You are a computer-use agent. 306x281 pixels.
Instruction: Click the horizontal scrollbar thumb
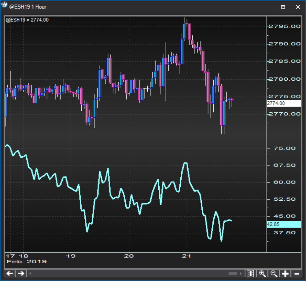[233, 273]
